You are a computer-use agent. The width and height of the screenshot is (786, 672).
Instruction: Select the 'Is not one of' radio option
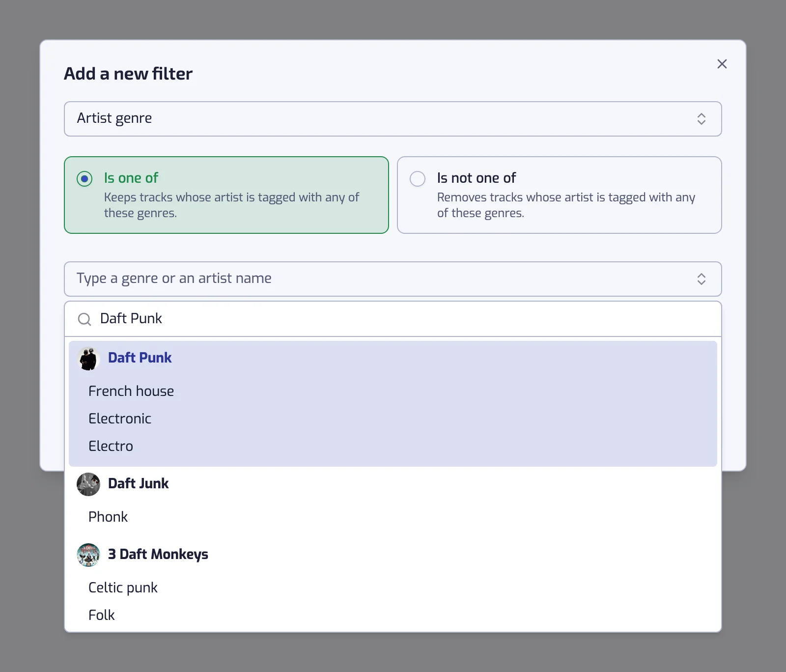point(559,195)
